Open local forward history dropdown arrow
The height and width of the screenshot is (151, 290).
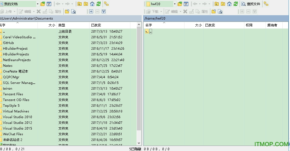(x=72, y=4)
